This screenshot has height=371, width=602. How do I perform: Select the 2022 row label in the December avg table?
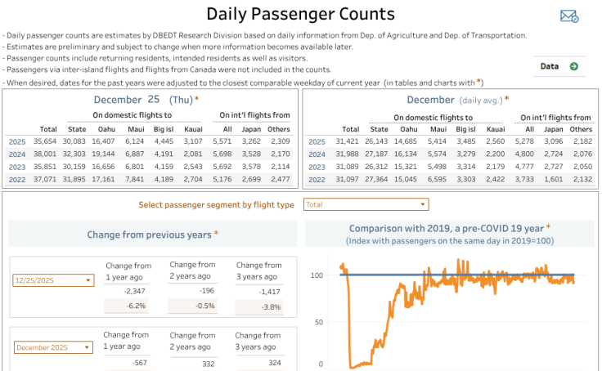pyautogui.click(x=317, y=178)
